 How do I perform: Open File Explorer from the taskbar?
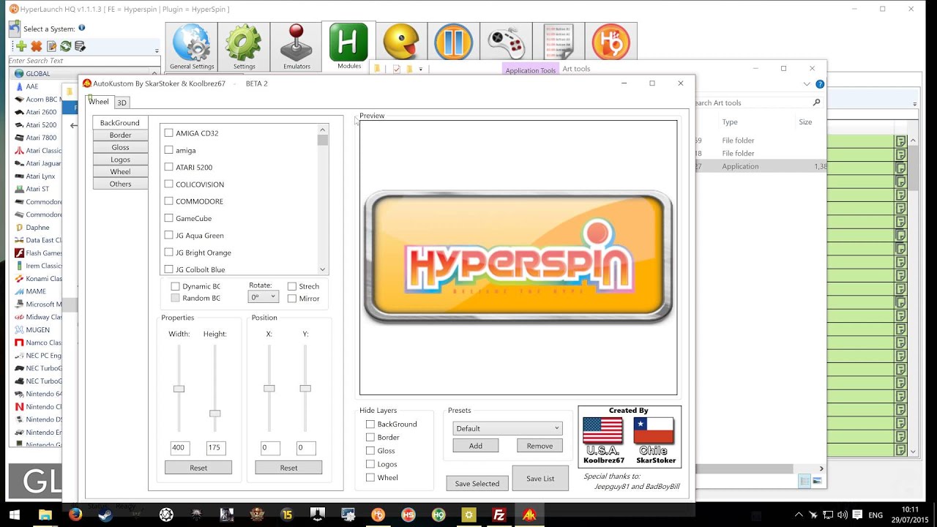tap(45, 515)
